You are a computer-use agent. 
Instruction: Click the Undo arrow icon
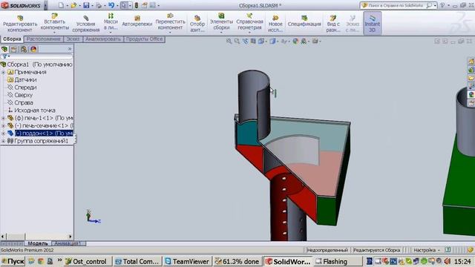(x=111, y=5)
